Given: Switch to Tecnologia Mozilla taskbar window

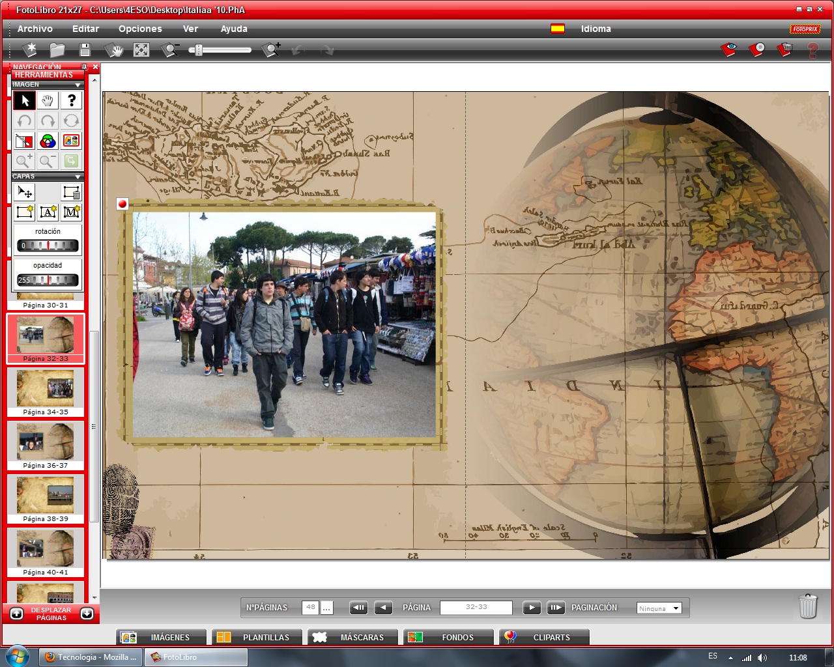Looking at the screenshot, I should point(91,657).
